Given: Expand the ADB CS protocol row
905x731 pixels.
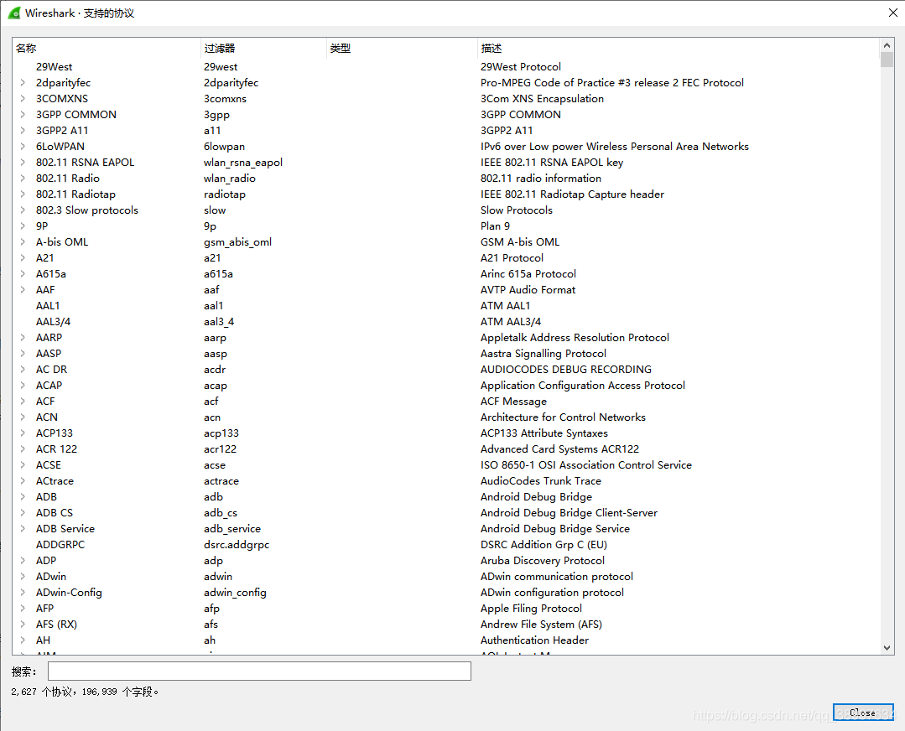Looking at the screenshot, I should click(x=23, y=512).
